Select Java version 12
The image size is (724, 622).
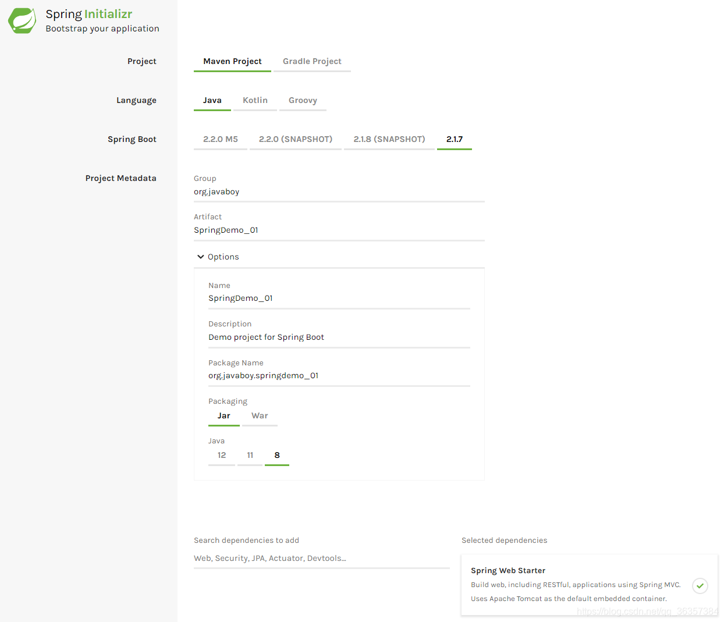tap(222, 455)
